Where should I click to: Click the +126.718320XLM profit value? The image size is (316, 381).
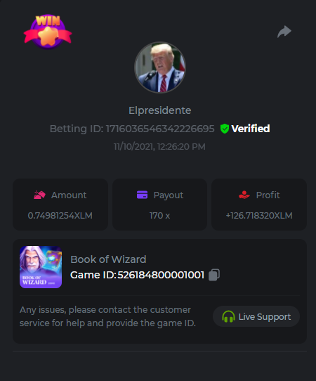(259, 216)
